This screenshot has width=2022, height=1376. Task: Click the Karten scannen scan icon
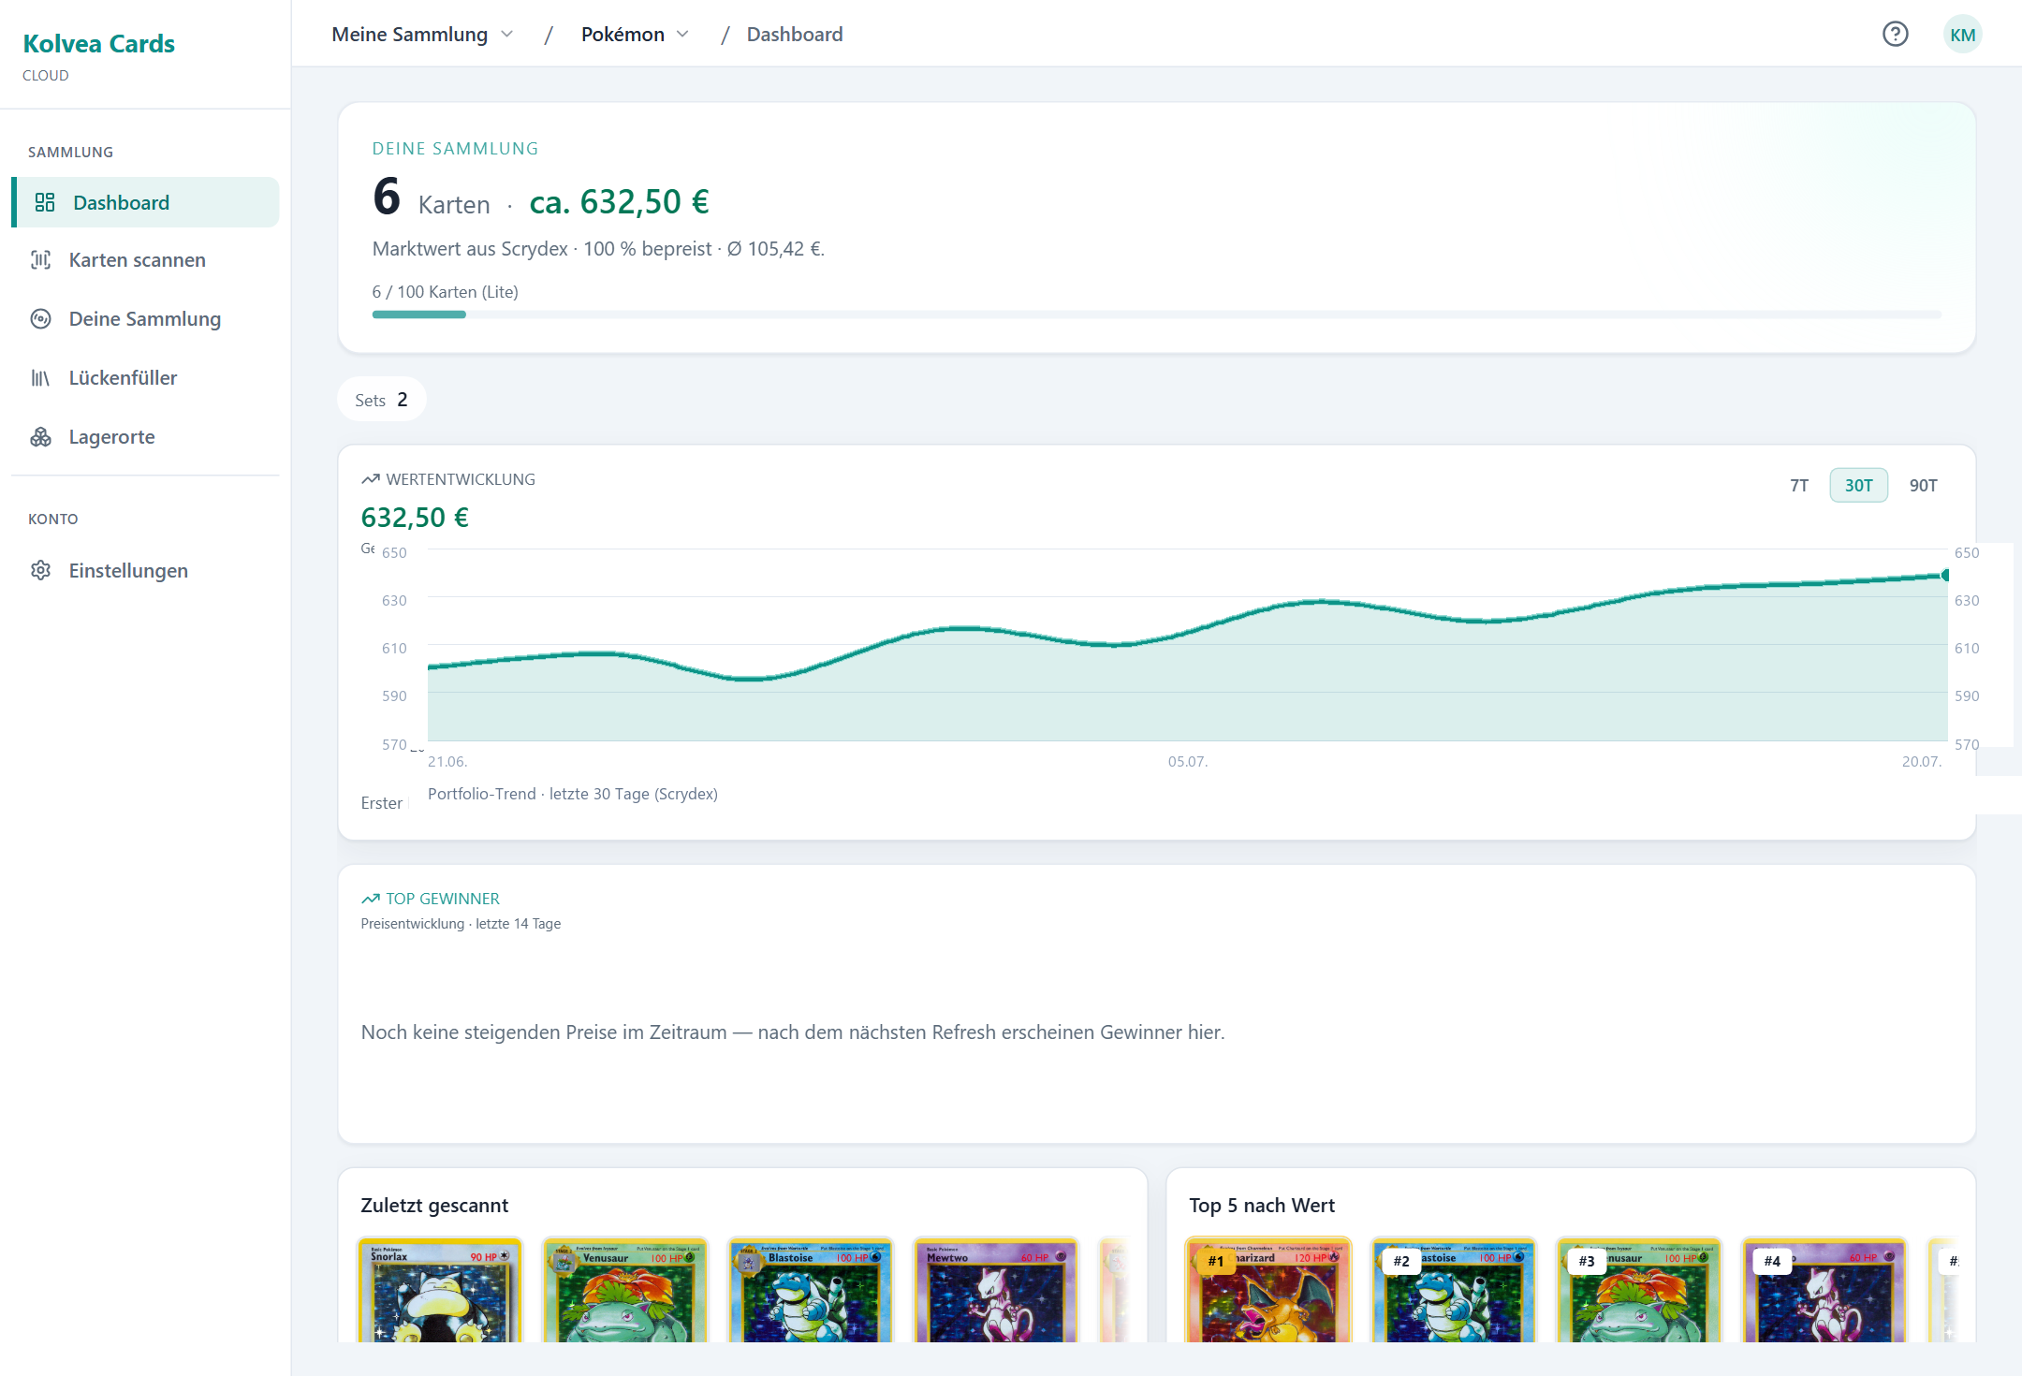pyautogui.click(x=40, y=260)
